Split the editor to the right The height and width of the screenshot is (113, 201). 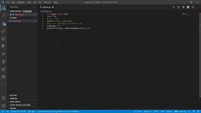193,7
